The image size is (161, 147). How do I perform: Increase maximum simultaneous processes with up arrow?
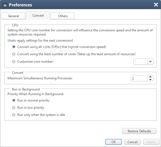[x=150, y=77]
